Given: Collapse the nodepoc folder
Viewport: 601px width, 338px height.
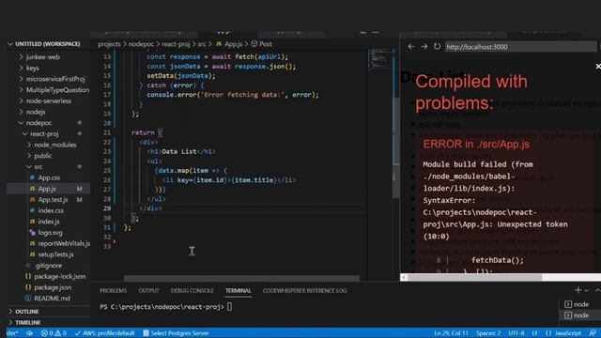Looking at the screenshot, I should 39,123.
